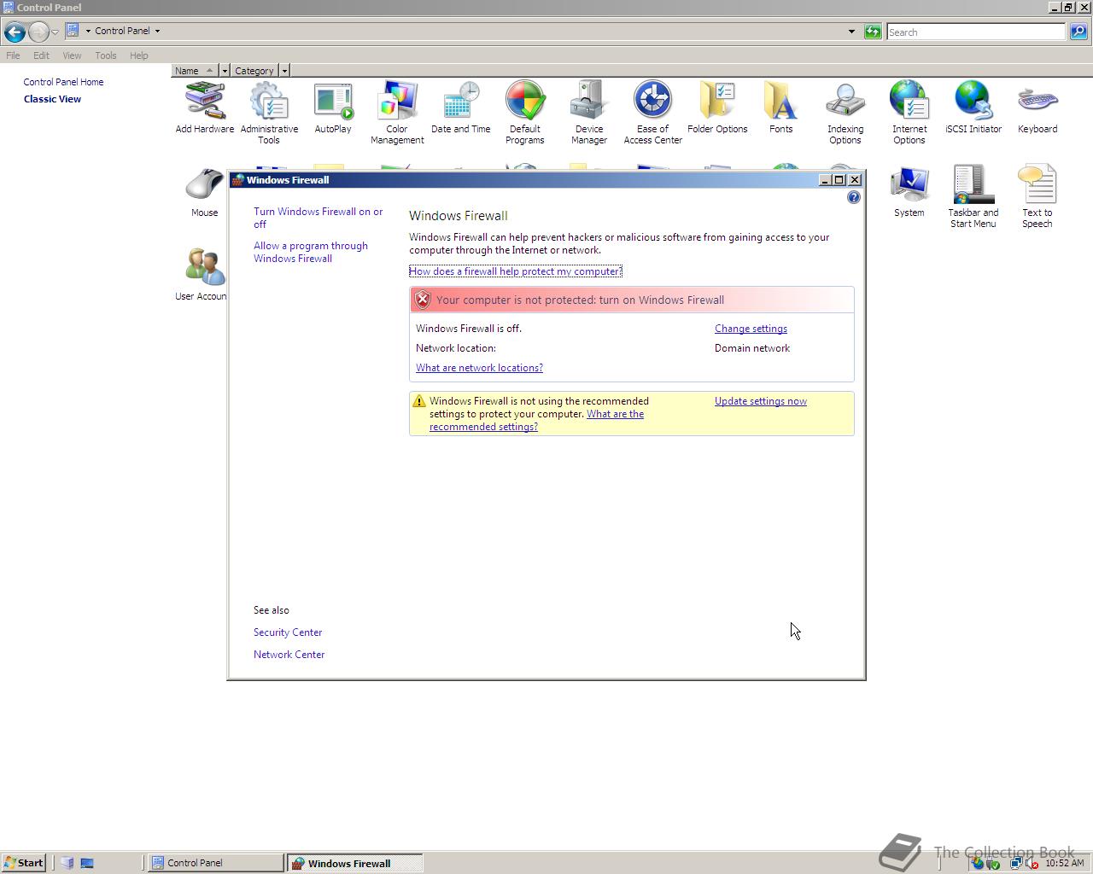Screen dimensions: 1093x874
Task: Click the Back navigation arrow
Action: (x=15, y=32)
